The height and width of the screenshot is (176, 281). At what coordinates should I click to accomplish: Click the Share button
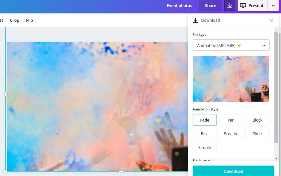pyautogui.click(x=210, y=5)
